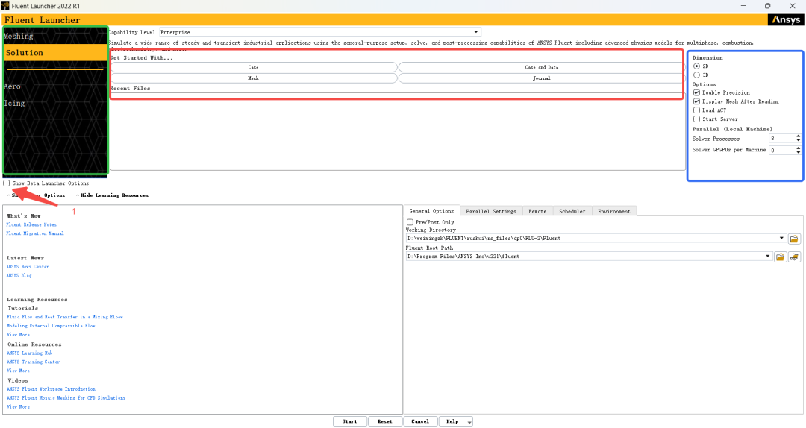806x428 pixels.
Task: Increase Solver GPGPUs per Machine value
Action: point(798,148)
